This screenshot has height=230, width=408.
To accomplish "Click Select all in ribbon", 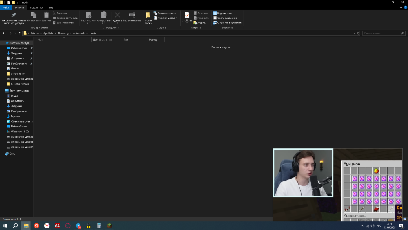I will coord(223,13).
